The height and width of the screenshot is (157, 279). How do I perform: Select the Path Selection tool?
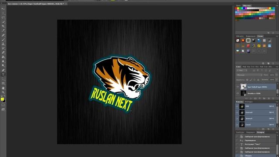pyautogui.click(x=3, y=79)
